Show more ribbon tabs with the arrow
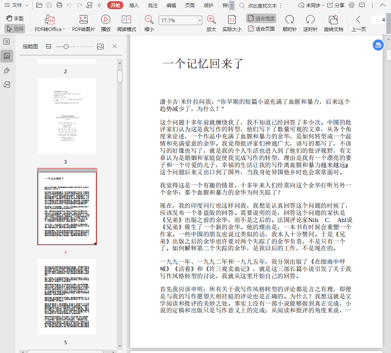The height and width of the screenshot is (353, 391). (x=232, y=5)
